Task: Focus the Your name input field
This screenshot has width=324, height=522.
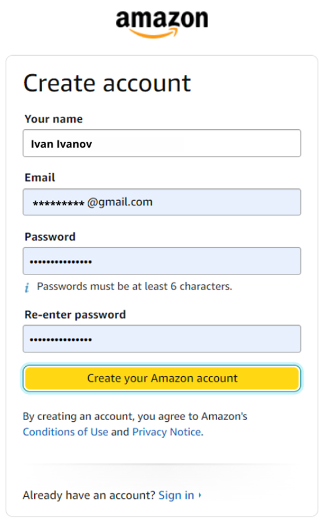Action: 162,143
